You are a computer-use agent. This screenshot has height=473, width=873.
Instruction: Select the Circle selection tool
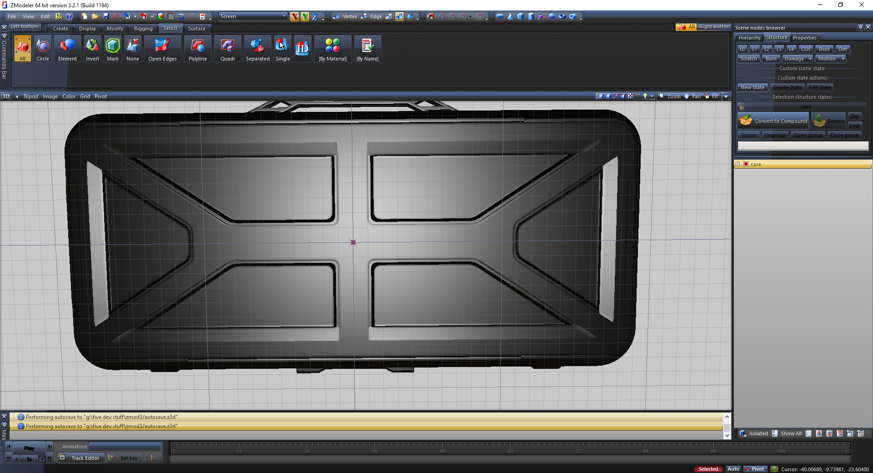[x=43, y=49]
